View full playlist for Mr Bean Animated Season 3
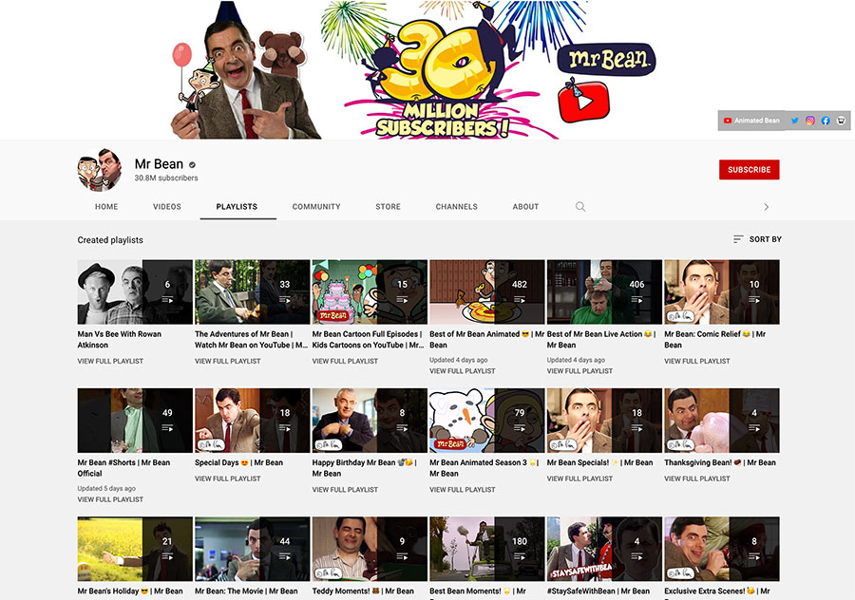This screenshot has width=855, height=600. [463, 489]
